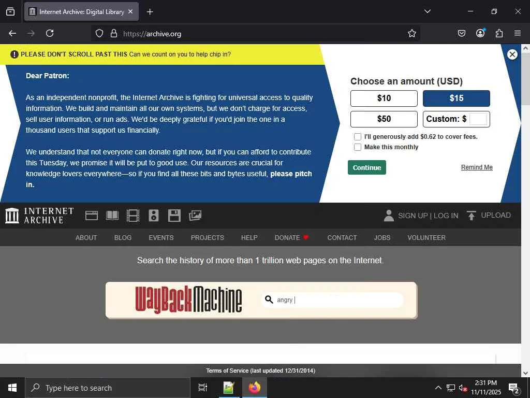Click the Internet Archive logo

click(39, 216)
